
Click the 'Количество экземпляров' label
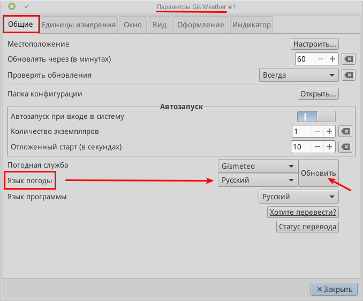click(55, 132)
